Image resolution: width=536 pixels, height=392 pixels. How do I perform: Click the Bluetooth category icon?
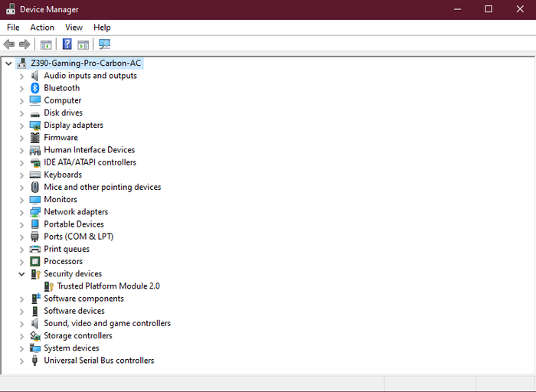point(35,88)
